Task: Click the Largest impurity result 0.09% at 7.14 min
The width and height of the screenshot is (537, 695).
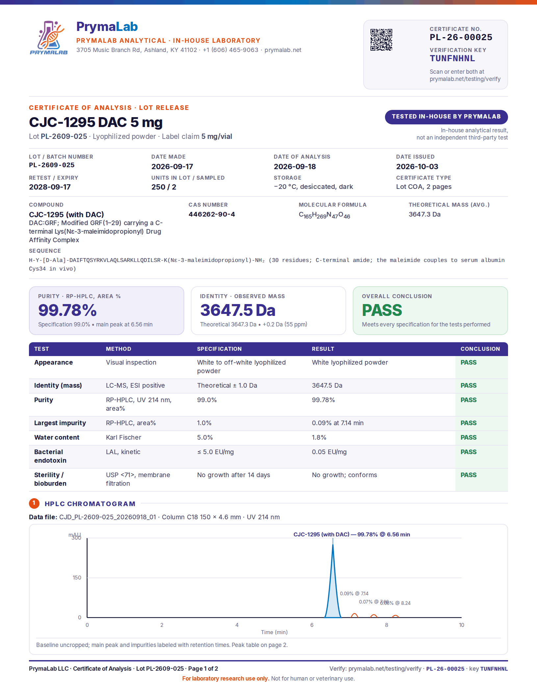Action: pyautogui.click(x=338, y=423)
